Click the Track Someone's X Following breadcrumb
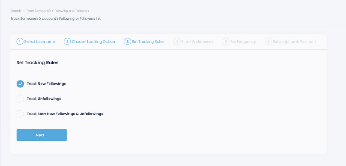 [x=58, y=11]
